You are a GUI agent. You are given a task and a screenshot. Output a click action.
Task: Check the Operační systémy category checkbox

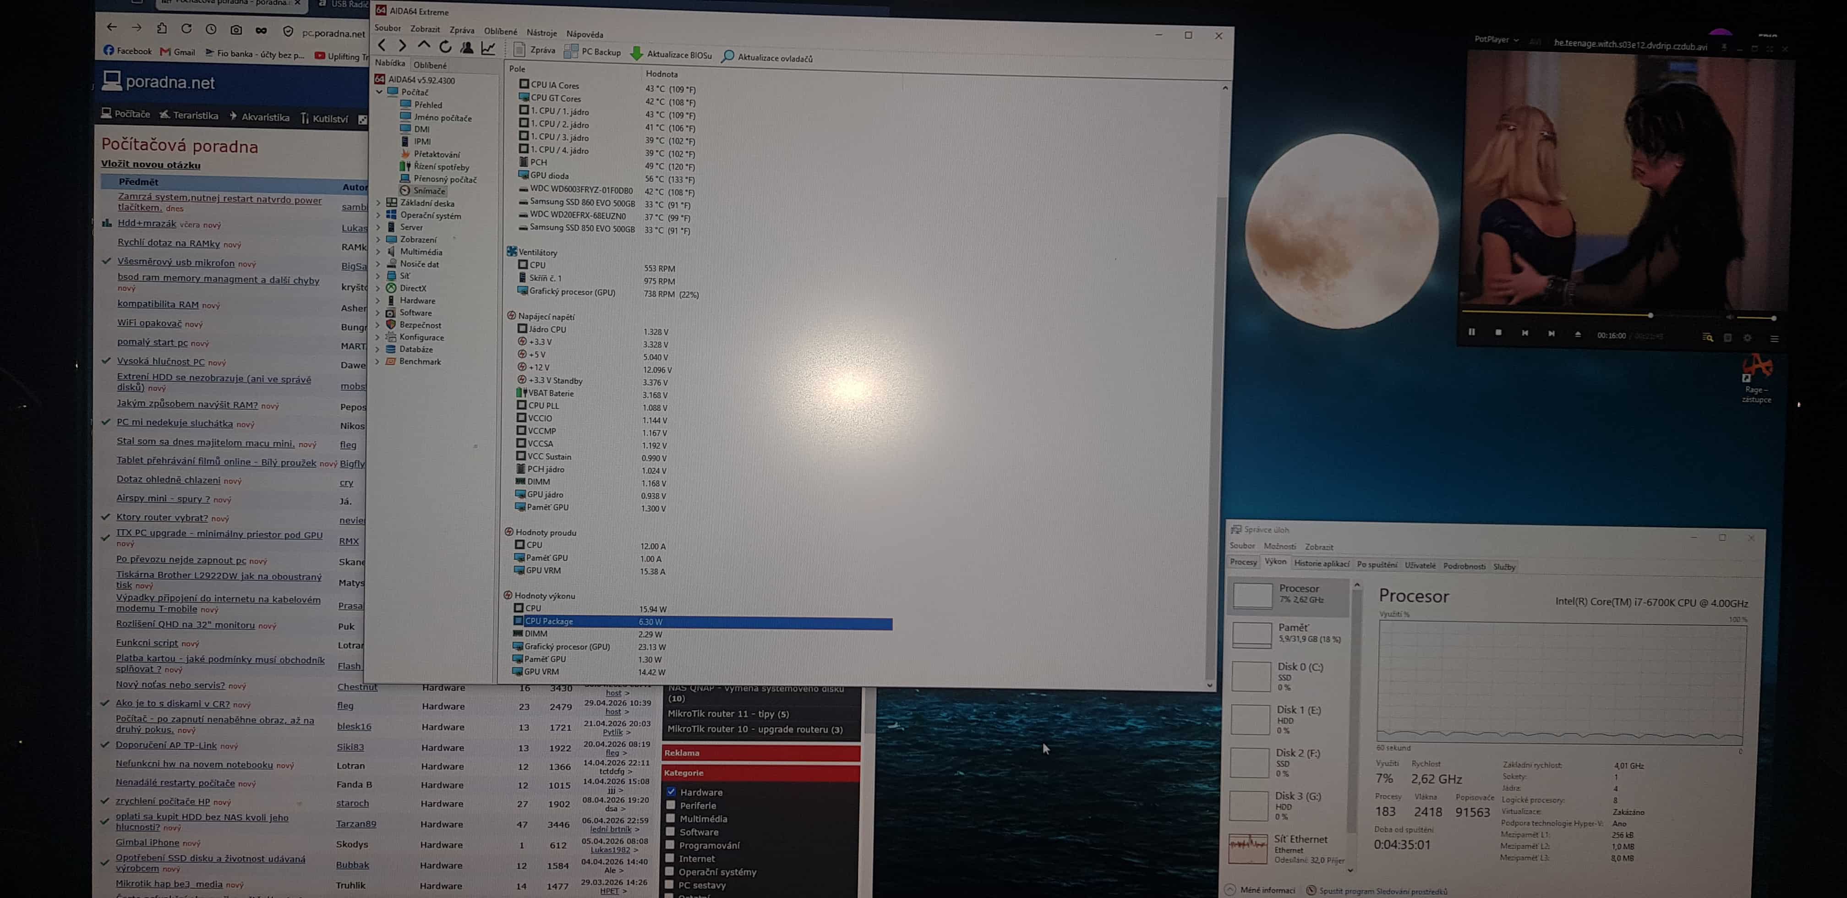coord(670,871)
